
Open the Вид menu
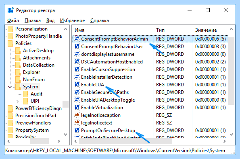point(50,20)
